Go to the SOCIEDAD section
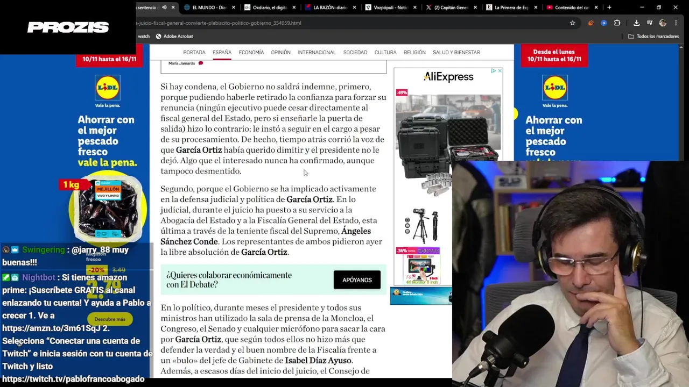The height and width of the screenshot is (387, 689). [x=355, y=52]
